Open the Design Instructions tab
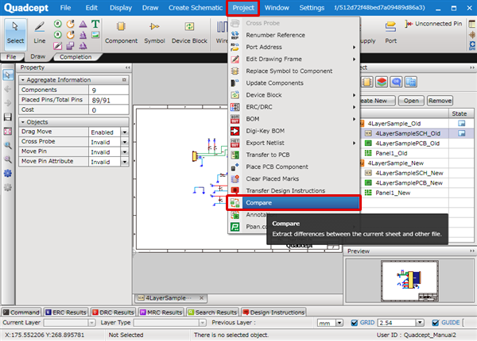This screenshot has width=477, height=341. (273, 312)
